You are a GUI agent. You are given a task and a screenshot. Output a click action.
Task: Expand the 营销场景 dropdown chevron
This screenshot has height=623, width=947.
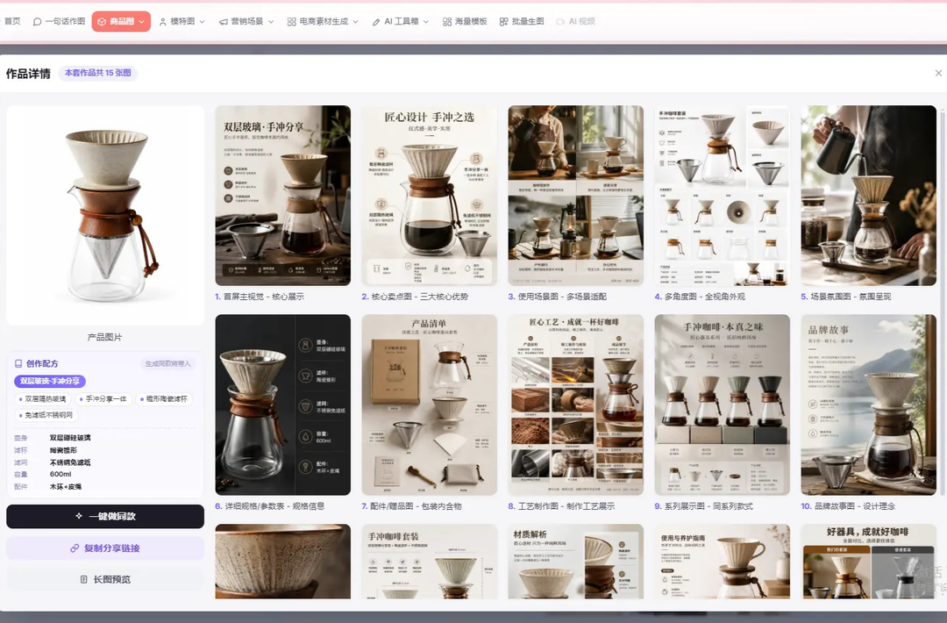point(271,22)
